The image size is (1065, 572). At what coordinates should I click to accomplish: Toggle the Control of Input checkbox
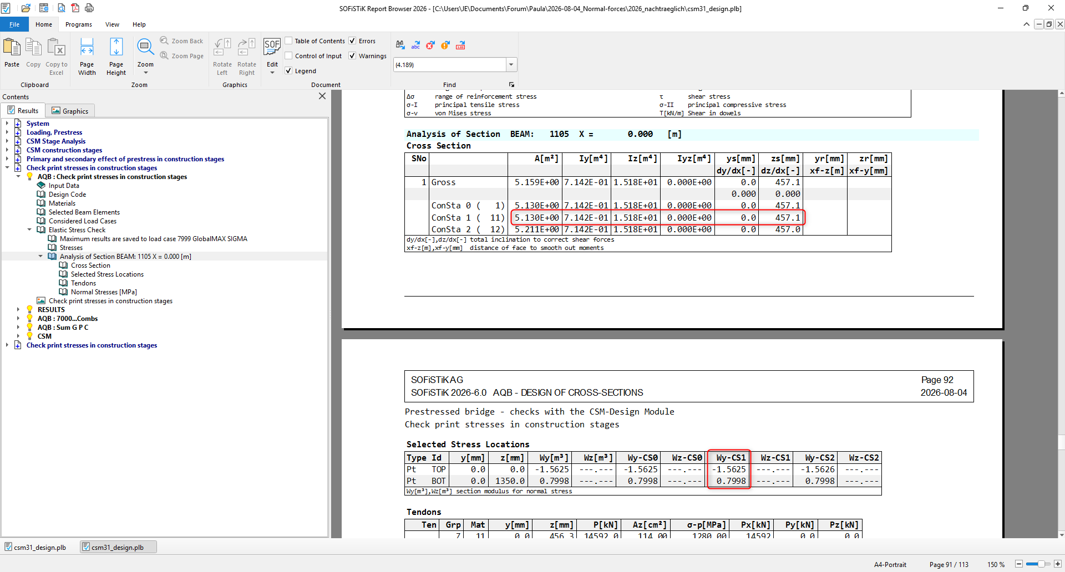[x=288, y=56]
